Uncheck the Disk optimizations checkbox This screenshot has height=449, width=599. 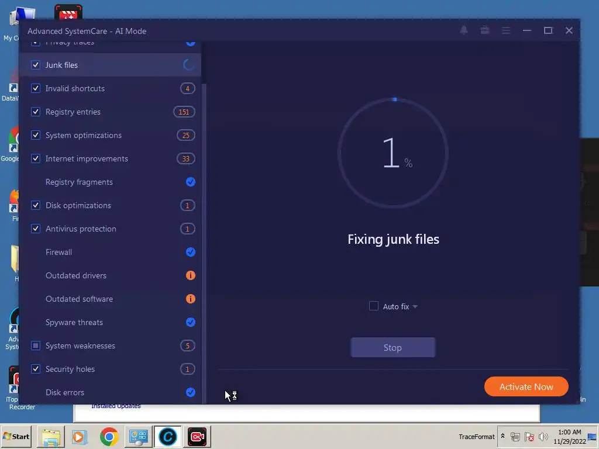coord(36,205)
